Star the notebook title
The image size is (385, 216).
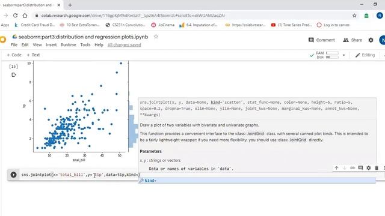[156, 37]
